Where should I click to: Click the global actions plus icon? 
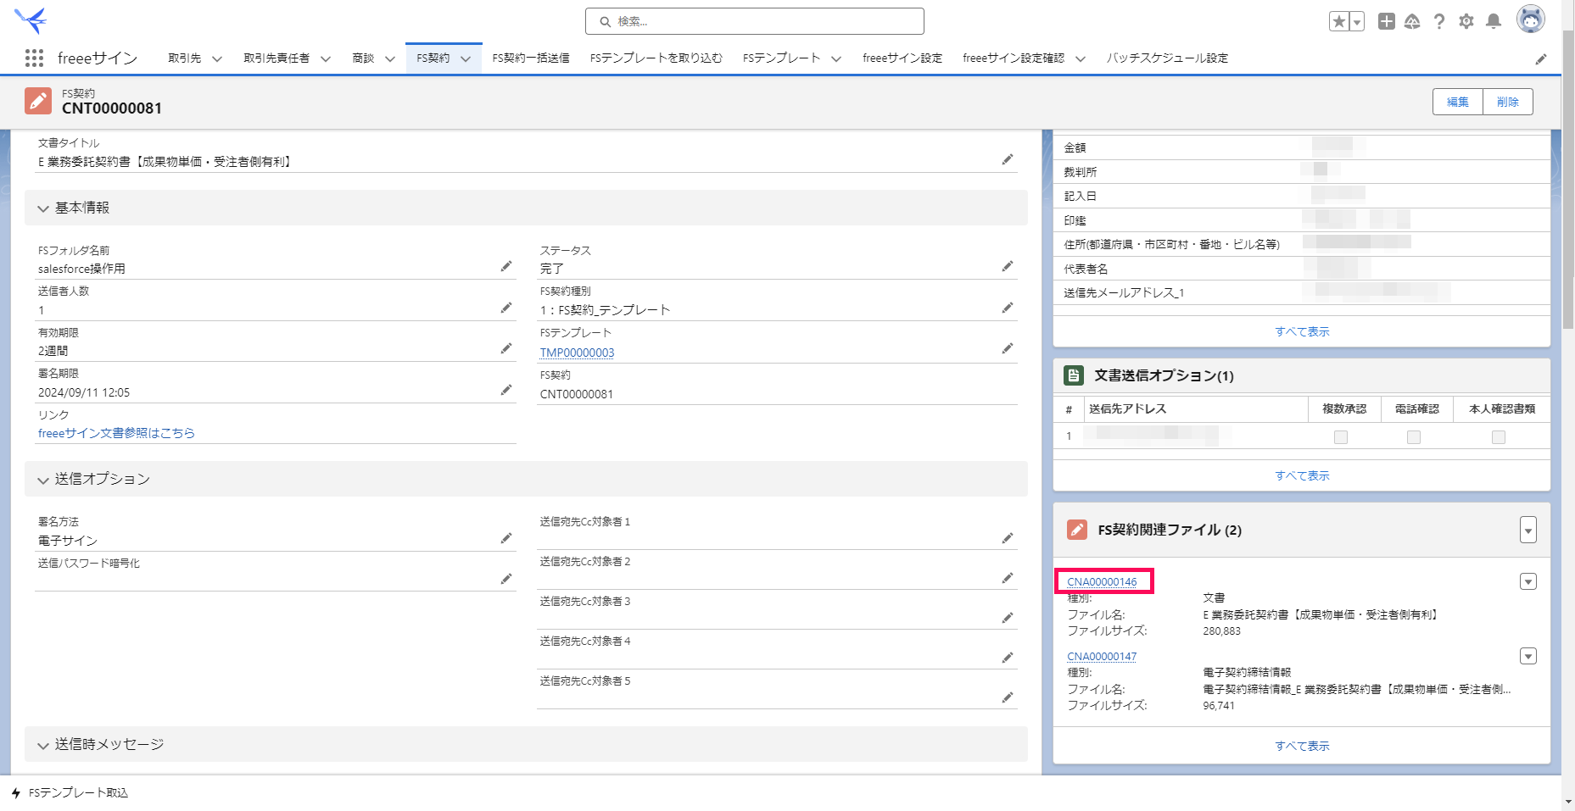[1386, 21]
